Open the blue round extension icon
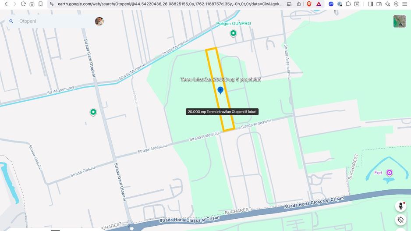Image resolution: width=411 pixels, height=231 pixels. 331,4
